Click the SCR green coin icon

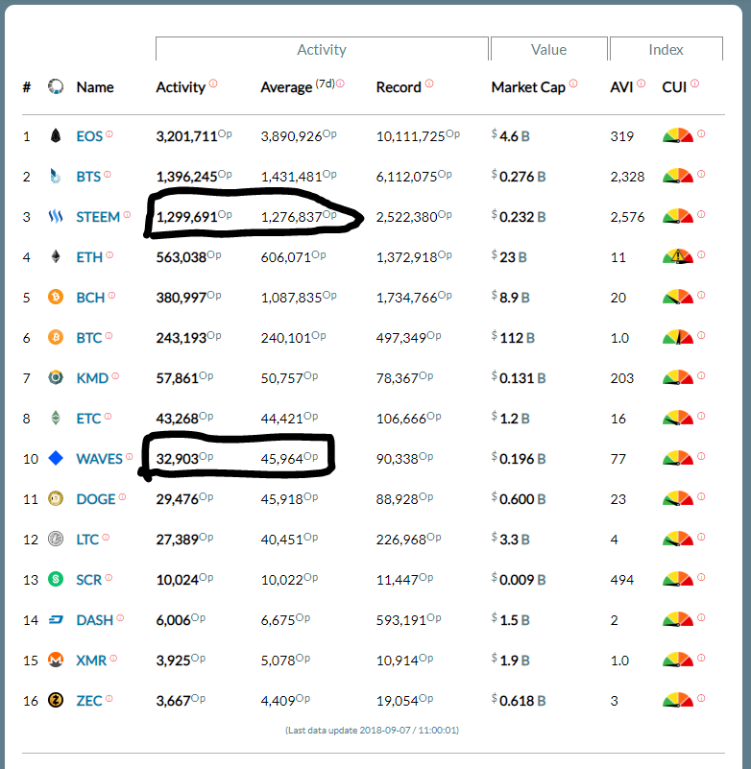point(56,579)
